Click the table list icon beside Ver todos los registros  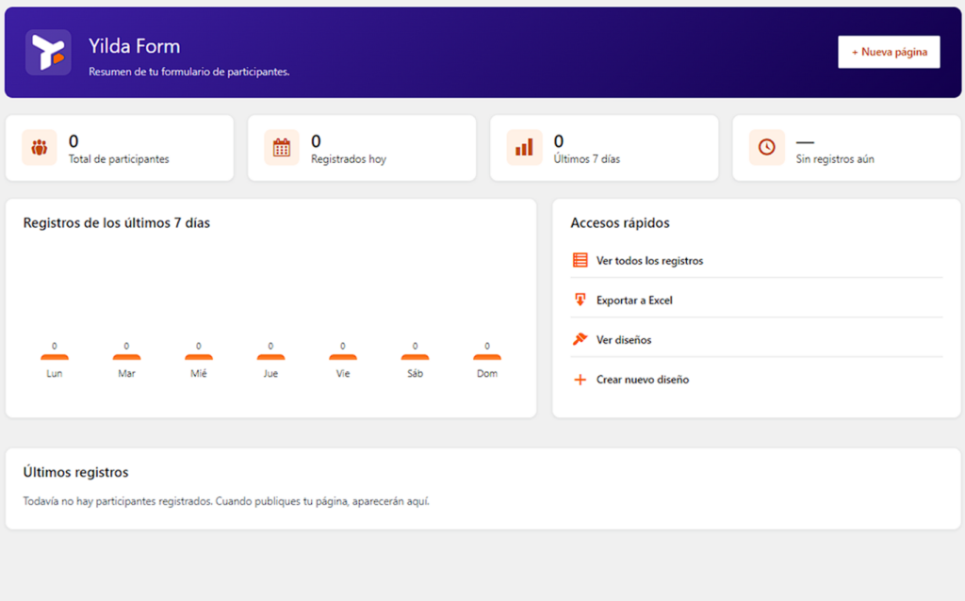point(581,260)
